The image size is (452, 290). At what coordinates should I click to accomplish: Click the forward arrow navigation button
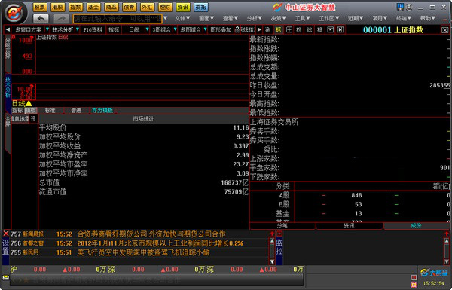point(62,19)
